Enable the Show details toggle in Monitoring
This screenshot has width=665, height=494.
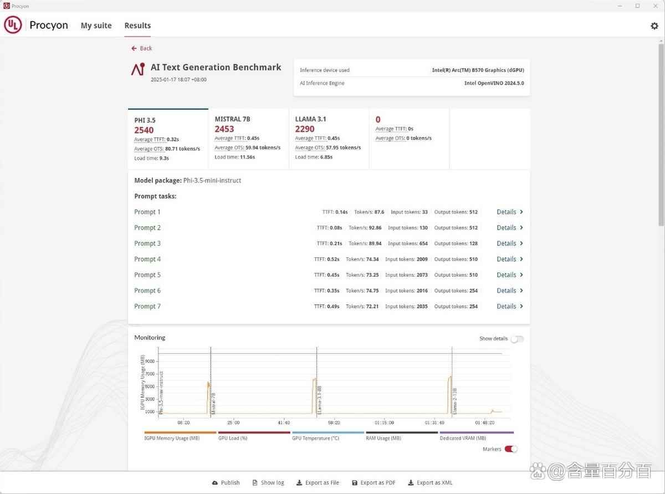(x=517, y=338)
